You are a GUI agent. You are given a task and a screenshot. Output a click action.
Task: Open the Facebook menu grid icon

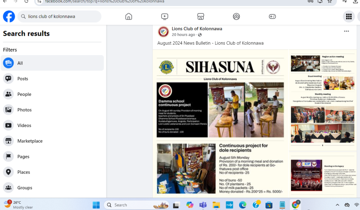[x=349, y=17]
